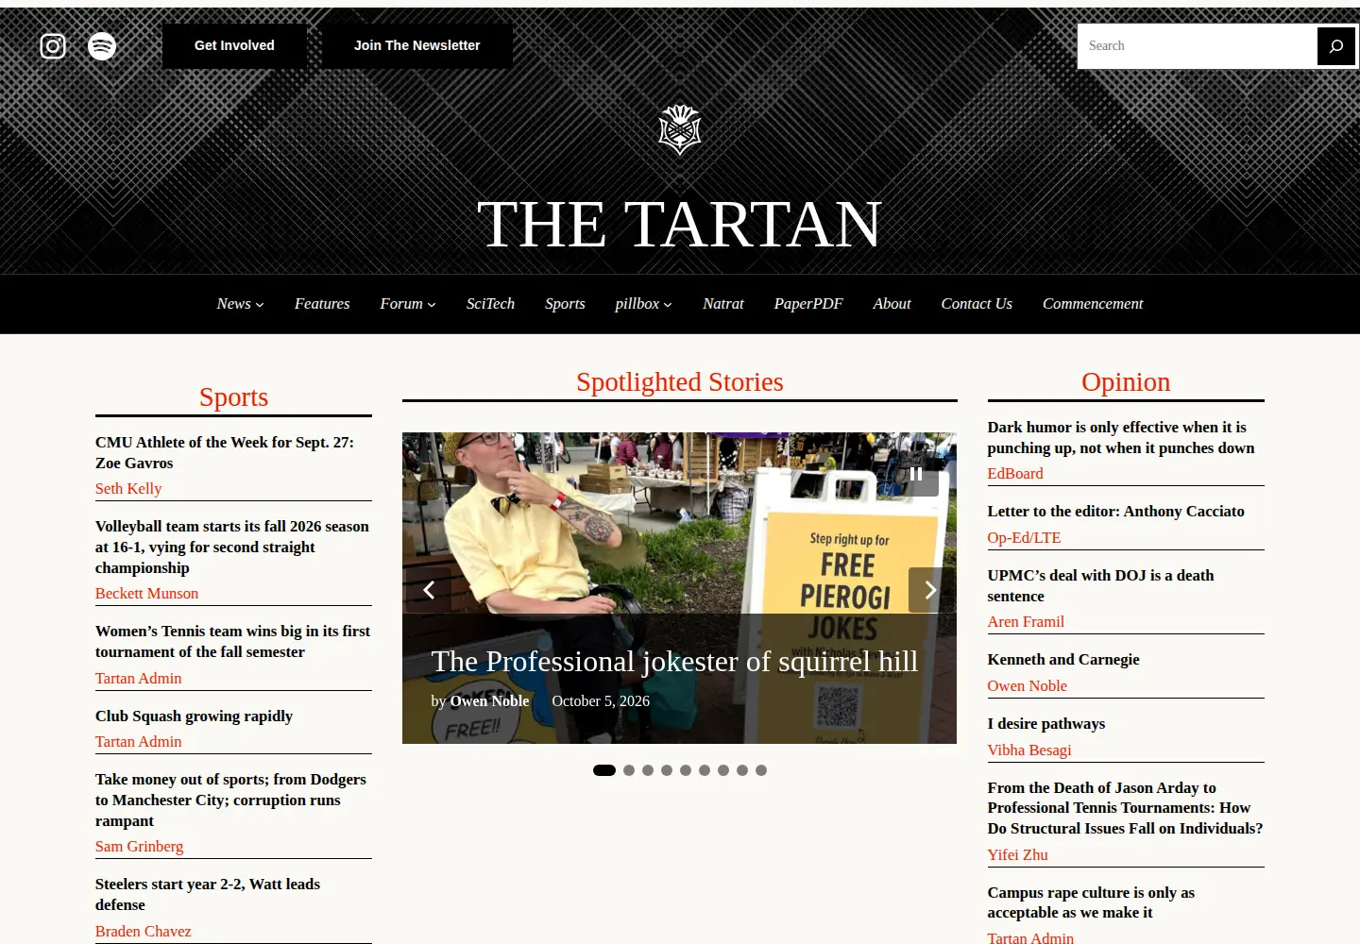Open the PaperPDF page

[x=808, y=304]
